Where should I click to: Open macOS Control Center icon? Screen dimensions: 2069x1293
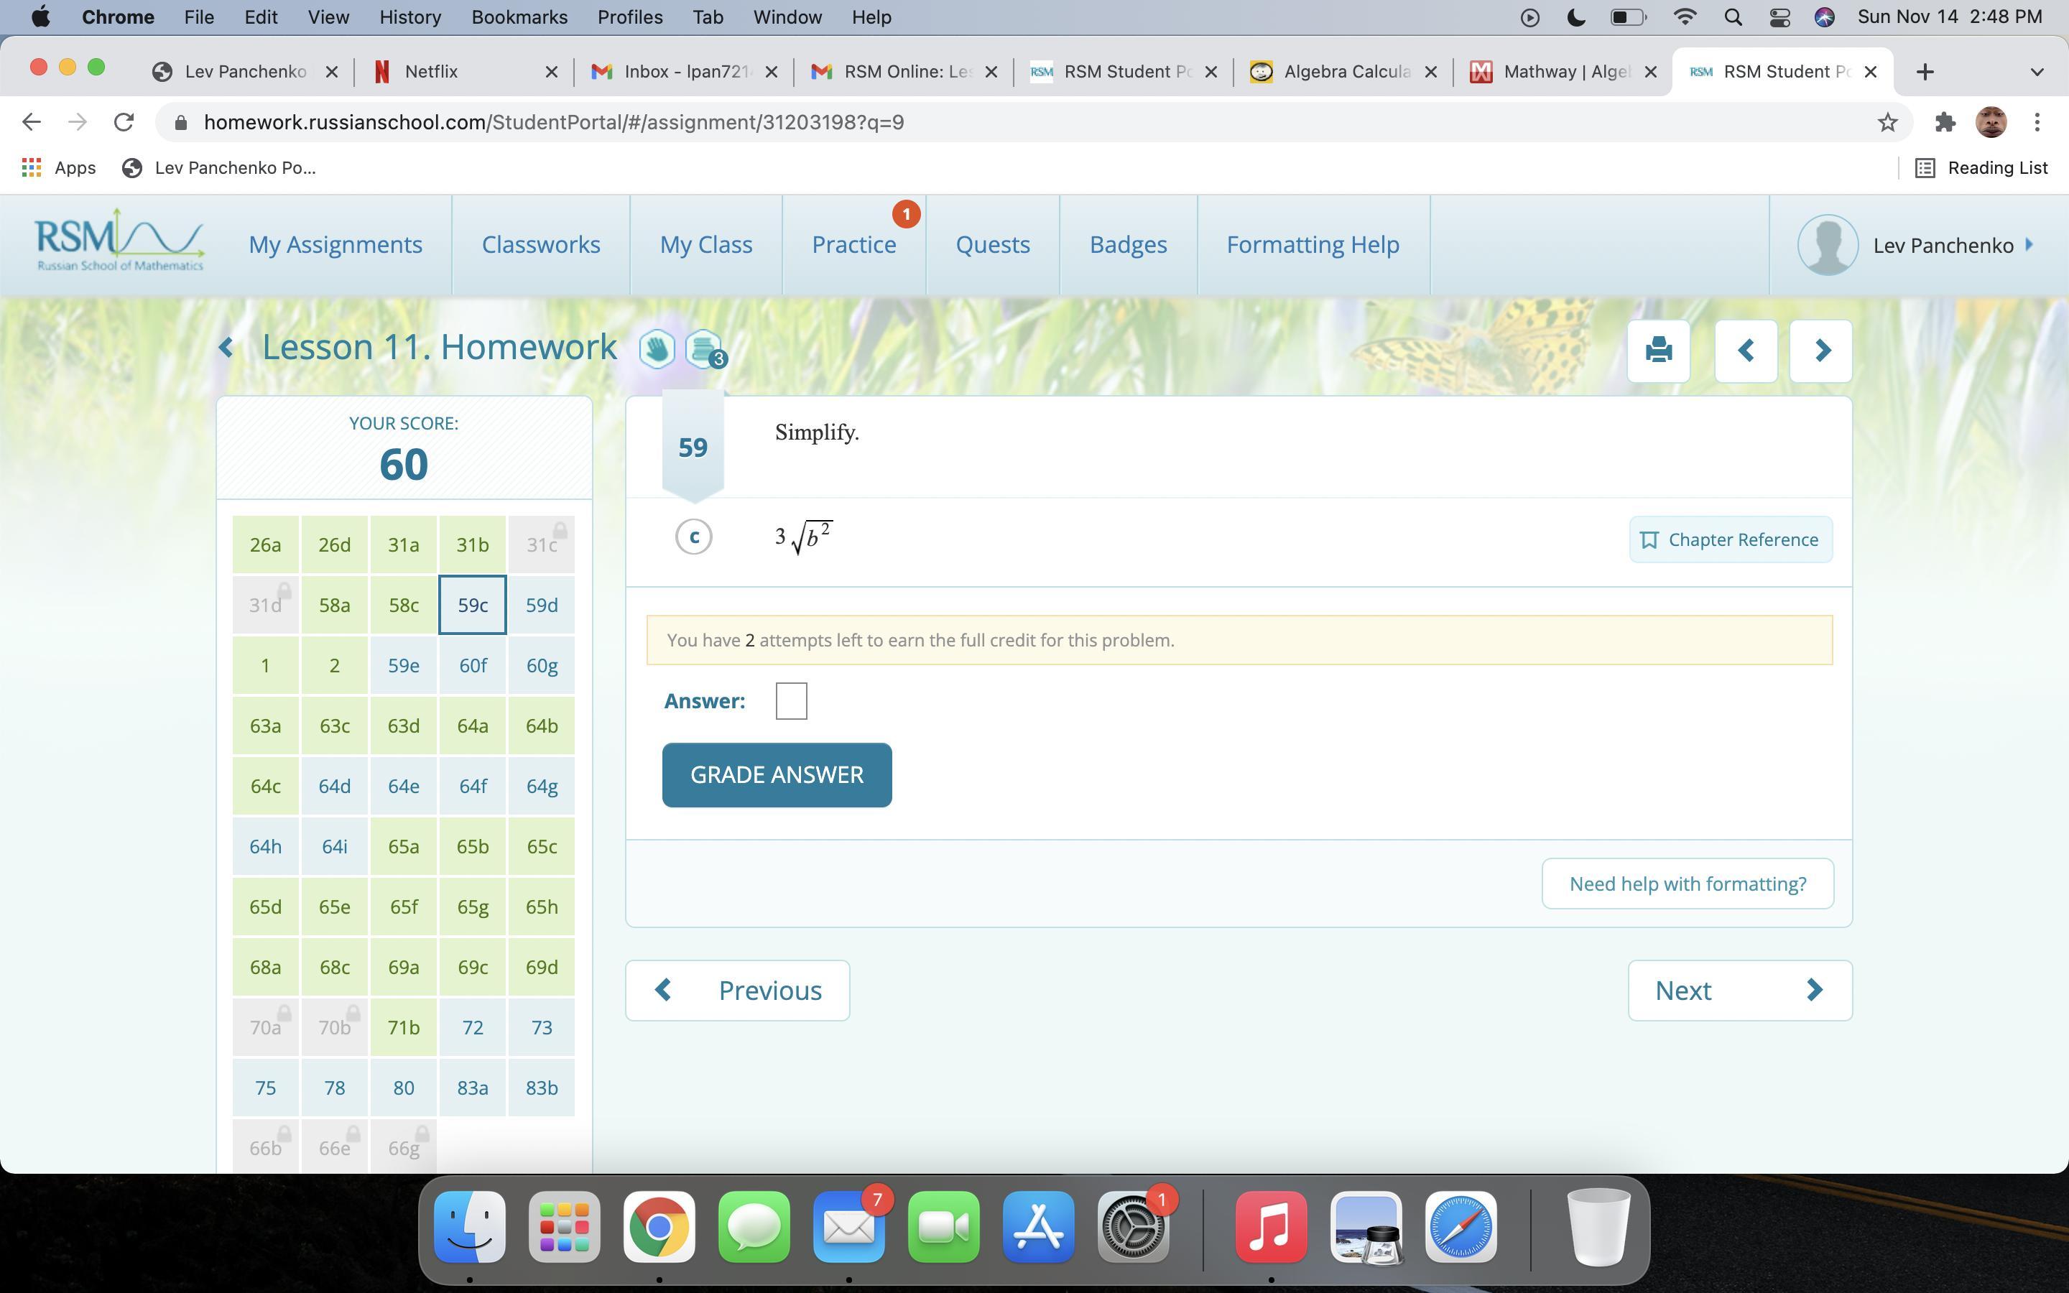[x=1779, y=17]
